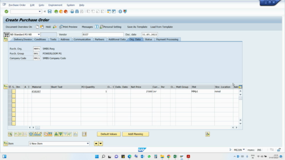Click the Hold button
The height and width of the screenshot is (160, 285).
click(x=48, y=27)
